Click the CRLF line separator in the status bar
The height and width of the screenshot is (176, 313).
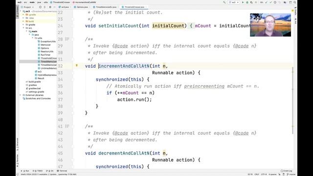[x=257, y=175]
